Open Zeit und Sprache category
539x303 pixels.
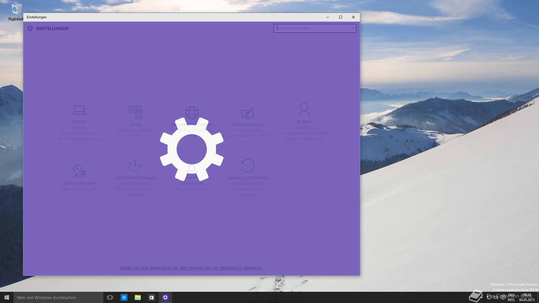point(79,178)
